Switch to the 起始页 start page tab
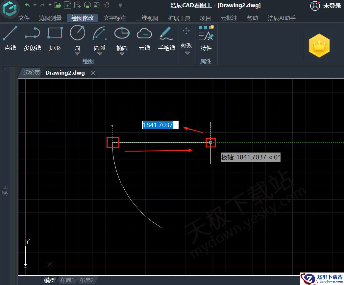Image resolution: width=344 pixels, height=285 pixels. [31, 73]
